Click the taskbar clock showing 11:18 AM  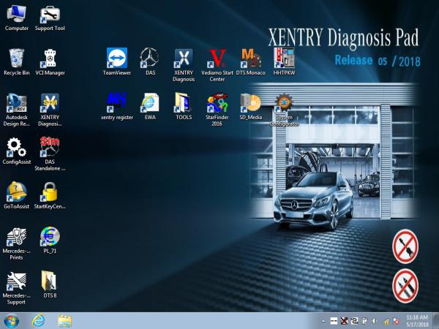[x=417, y=321]
